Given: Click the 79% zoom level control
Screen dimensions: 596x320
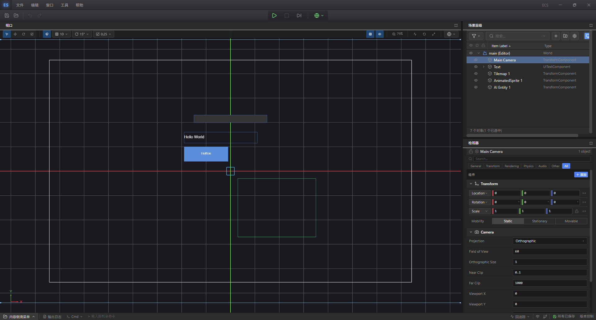Looking at the screenshot, I should pyautogui.click(x=397, y=34).
